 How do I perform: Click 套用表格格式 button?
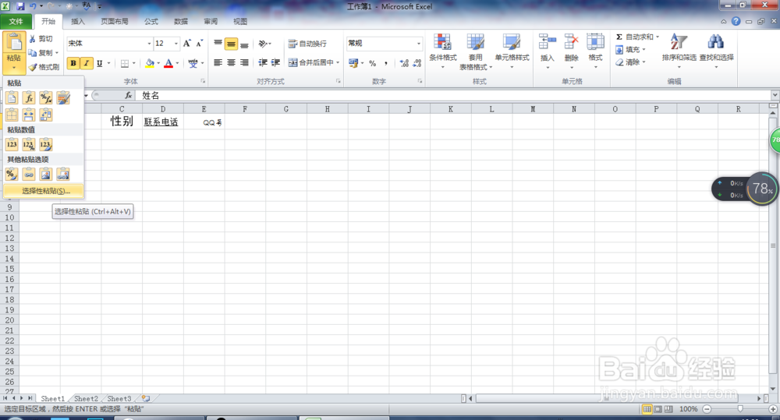point(476,51)
